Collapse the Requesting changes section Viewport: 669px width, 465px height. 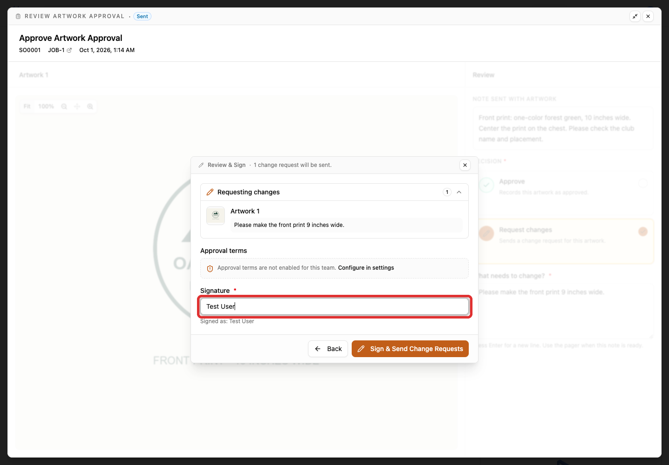pos(459,192)
